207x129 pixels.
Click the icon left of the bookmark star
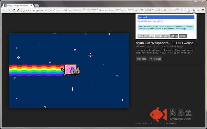(x=185, y=10)
